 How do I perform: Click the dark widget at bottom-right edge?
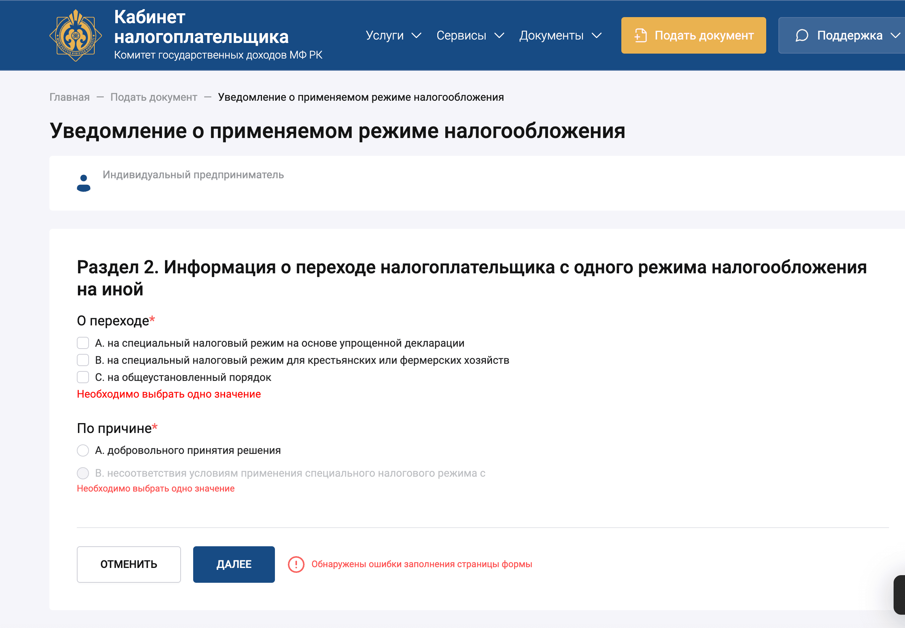(x=899, y=594)
